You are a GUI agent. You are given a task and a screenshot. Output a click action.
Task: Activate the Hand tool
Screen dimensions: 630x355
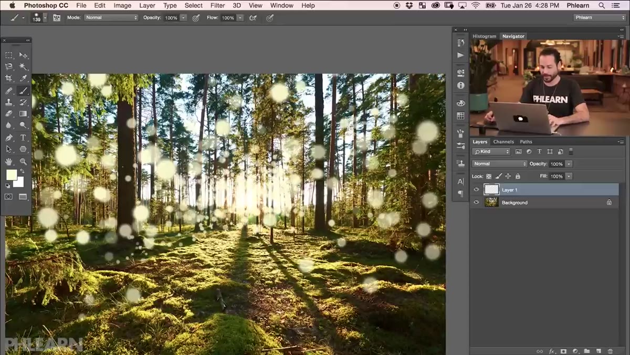click(9, 161)
